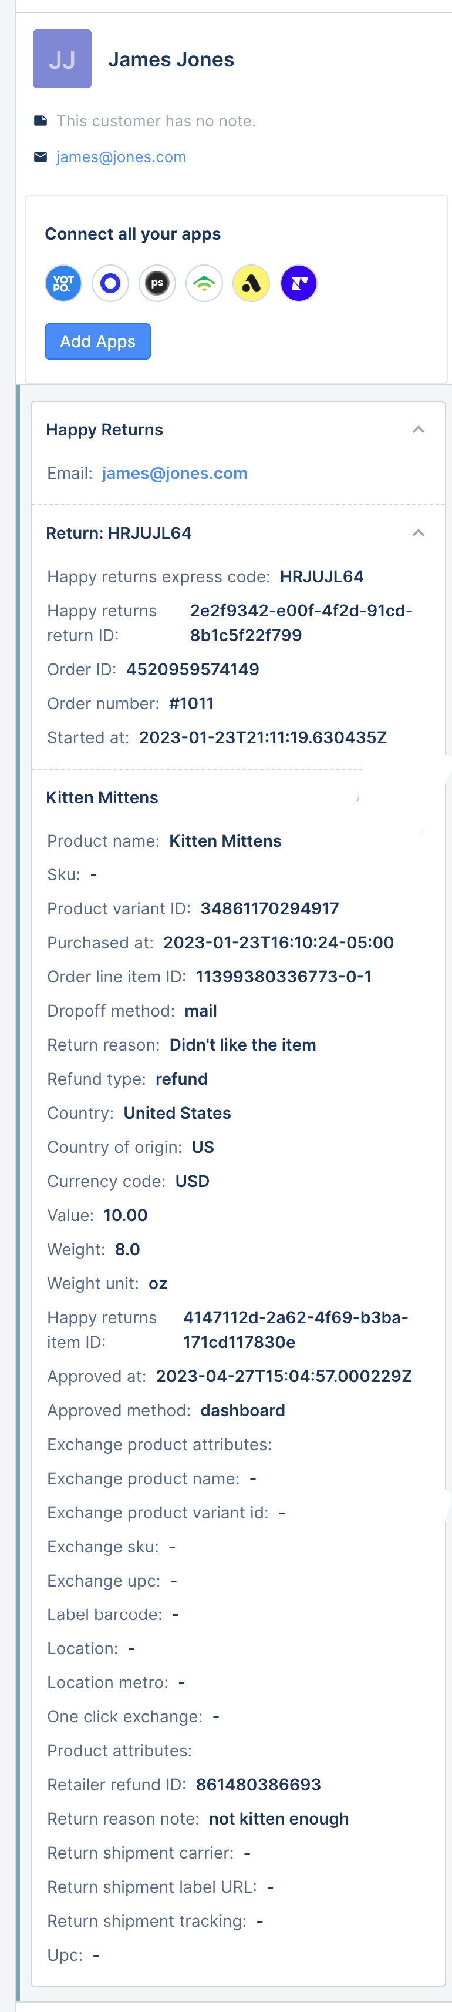Click 'This customer has no note' text
This screenshot has width=452, height=2012.
[x=156, y=121]
